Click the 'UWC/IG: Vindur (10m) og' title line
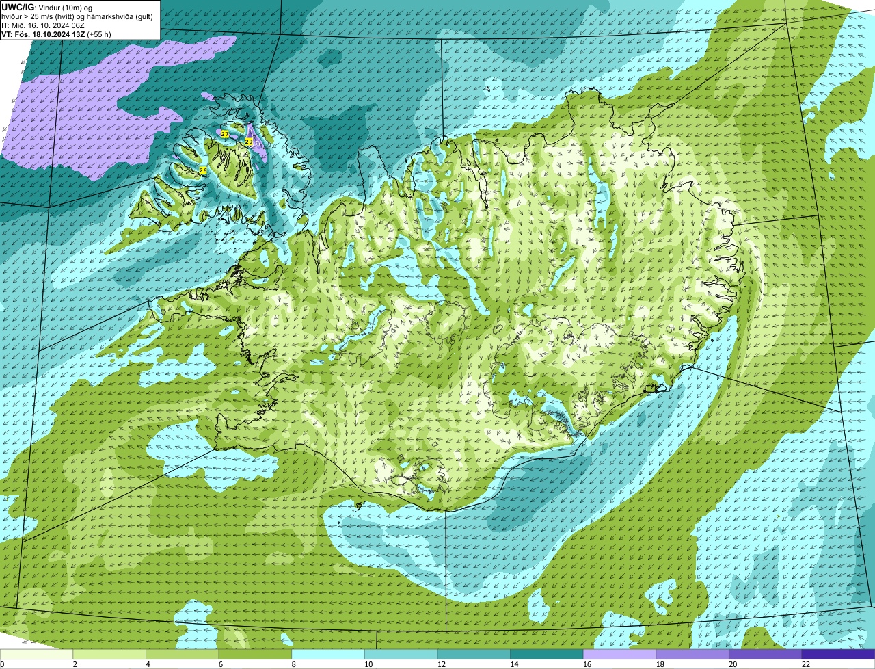The height and width of the screenshot is (669, 875). 47,7
